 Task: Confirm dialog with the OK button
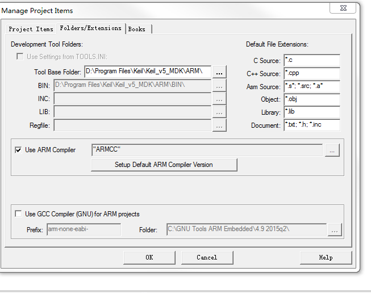(x=149, y=257)
